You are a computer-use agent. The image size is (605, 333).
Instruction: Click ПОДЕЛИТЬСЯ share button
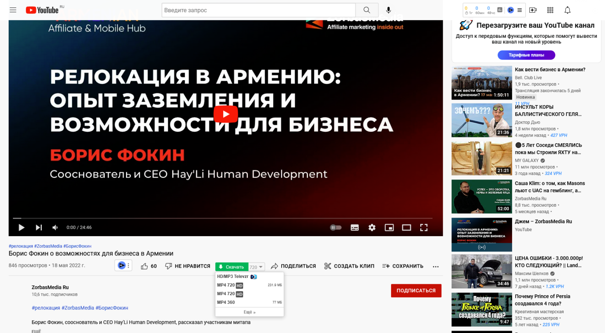pos(293,266)
